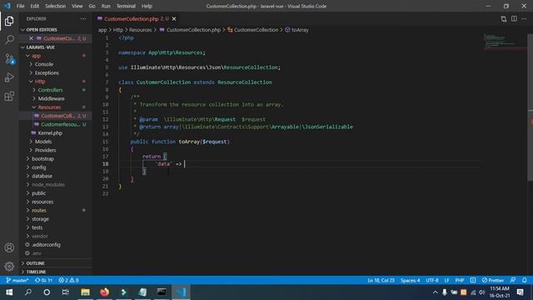Open the problems errors and warnings indicator
The height and width of the screenshot is (300, 533).
[x=68, y=280]
